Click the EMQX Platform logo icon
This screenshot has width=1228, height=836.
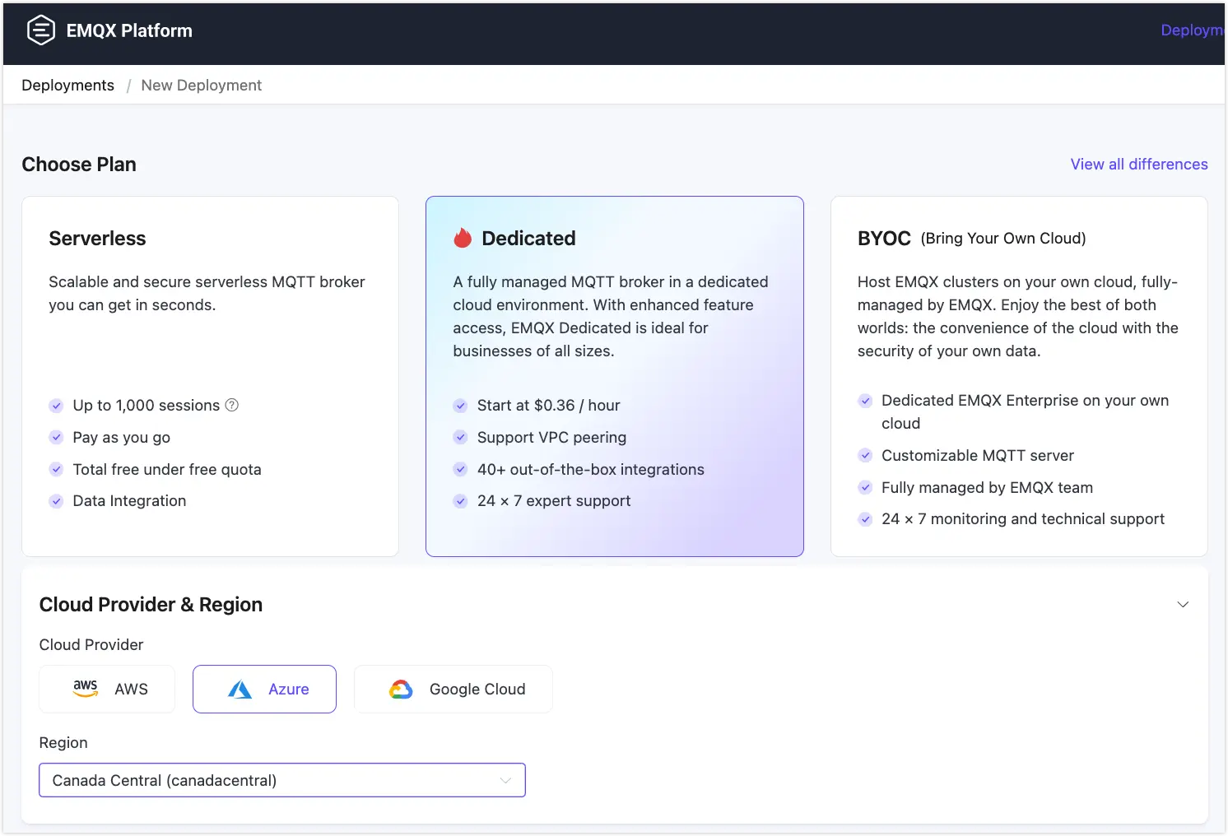point(40,30)
